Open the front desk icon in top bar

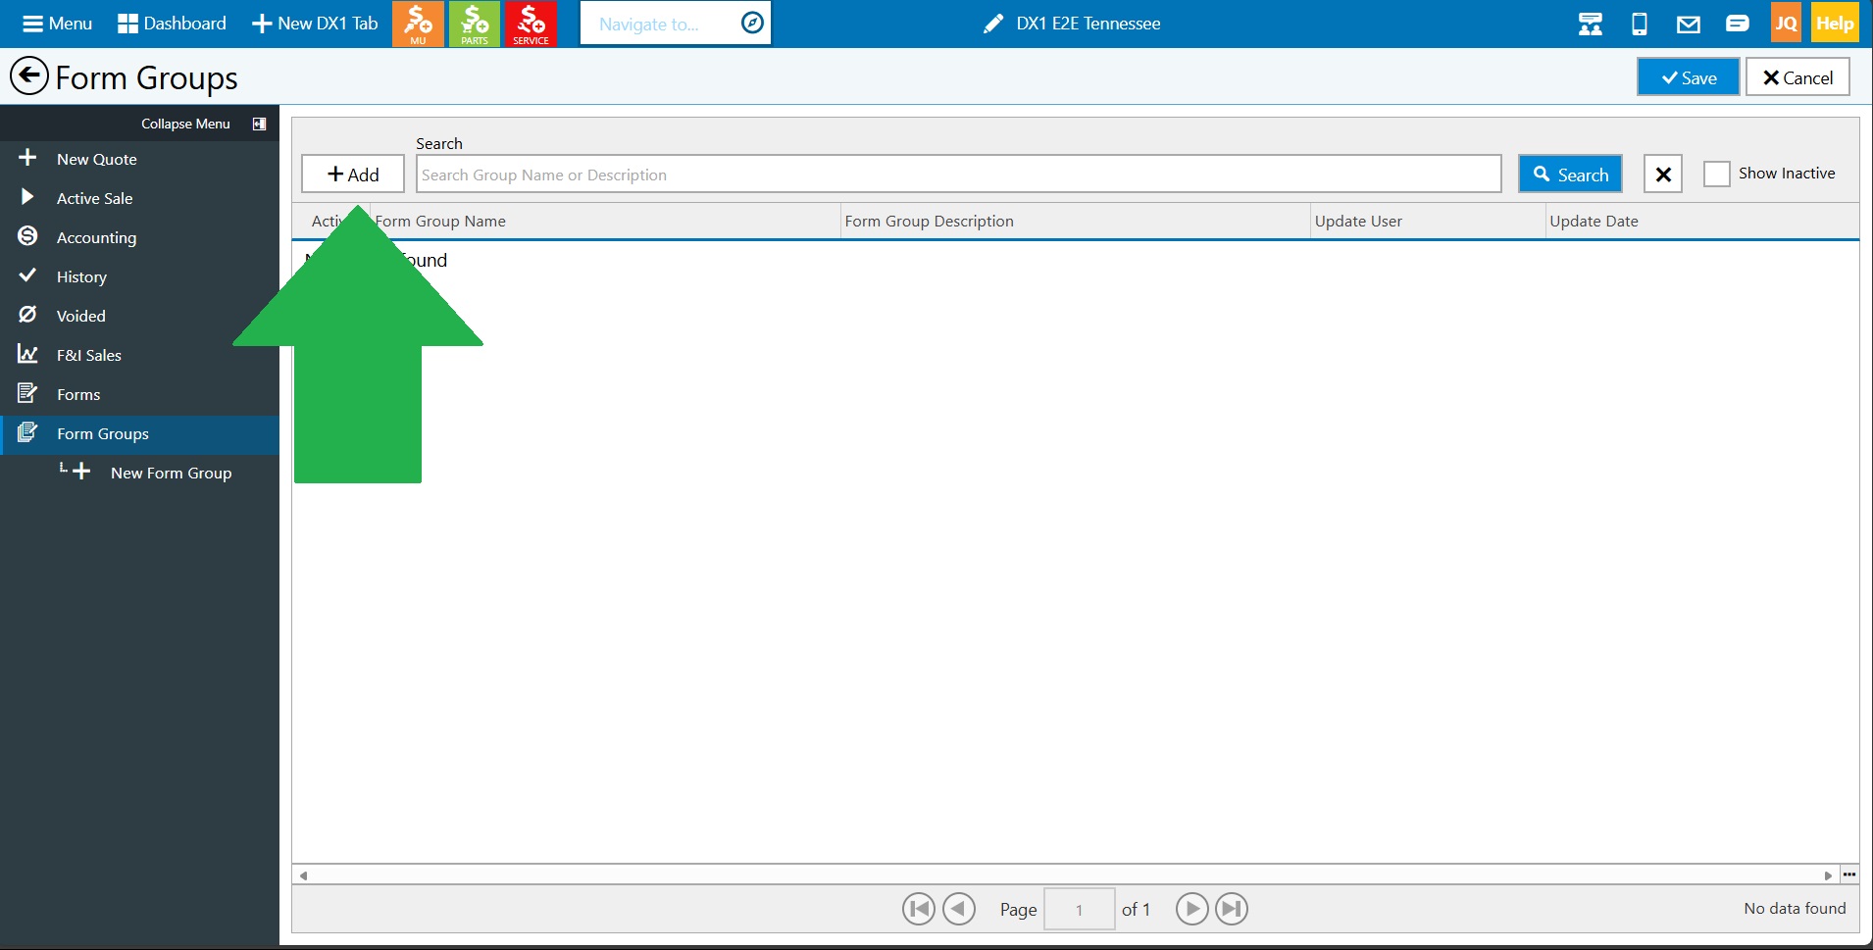click(1591, 24)
